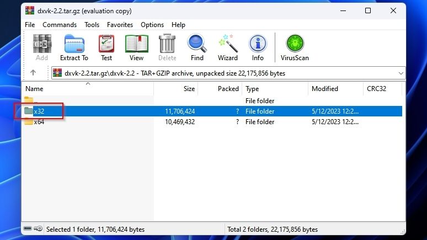Open the Favorites menu
Screen dimensions: 427x240
(120, 25)
